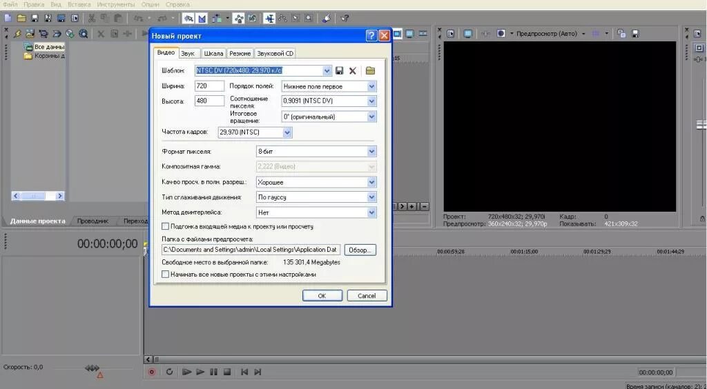Open the Файл menu
The width and height of the screenshot is (707, 389).
point(10,5)
